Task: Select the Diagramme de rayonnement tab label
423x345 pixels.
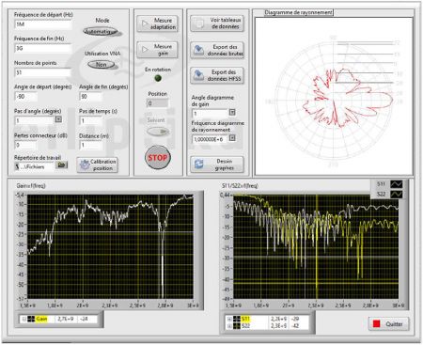Action: tap(298, 12)
